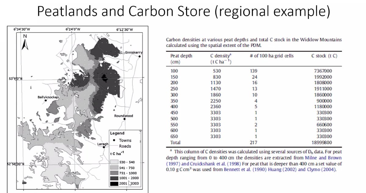Select the 541 - 750 legend swatch
The width and height of the screenshot is (366, 193).
114,167
